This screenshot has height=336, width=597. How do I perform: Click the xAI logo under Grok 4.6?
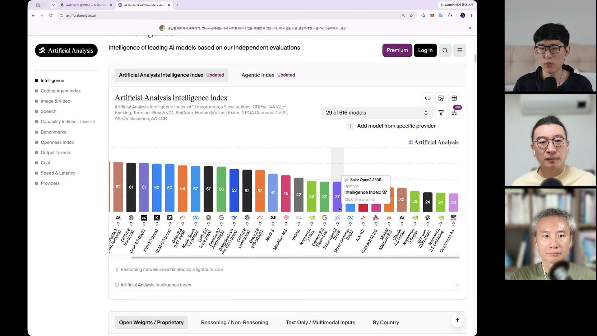[x=144, y=218]
